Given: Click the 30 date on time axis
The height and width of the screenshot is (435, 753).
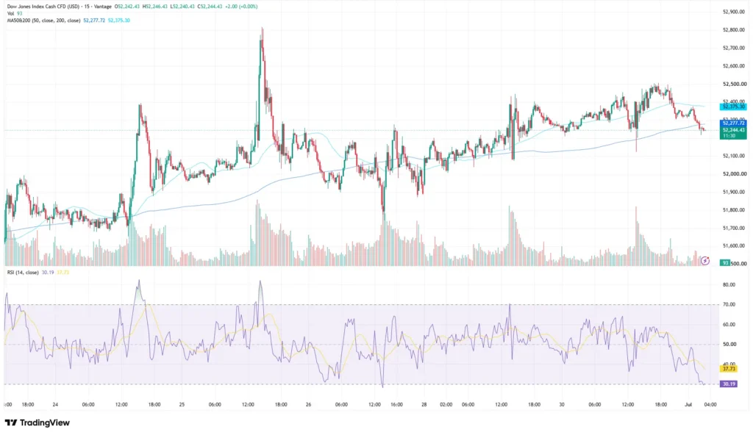Looking at the screenshot, I should coord(561,405).
